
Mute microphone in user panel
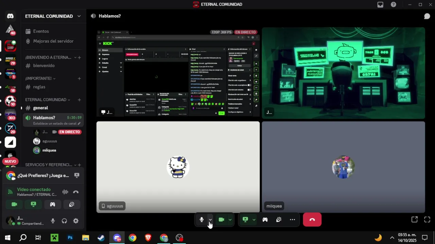point(53,221)
